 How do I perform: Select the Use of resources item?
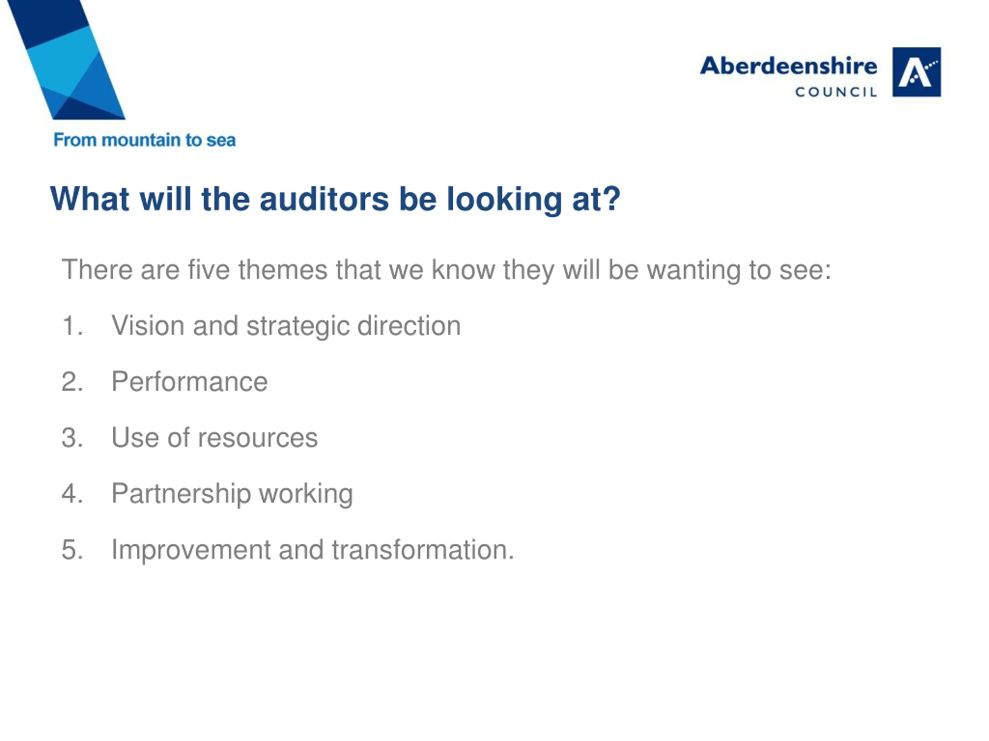(x=215, y=437)
